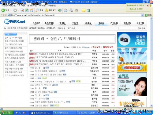Image resolution: width=153 pixels, height=115 pixels.
Task: Click the page scrollbar up arrow
Action: 151,18
